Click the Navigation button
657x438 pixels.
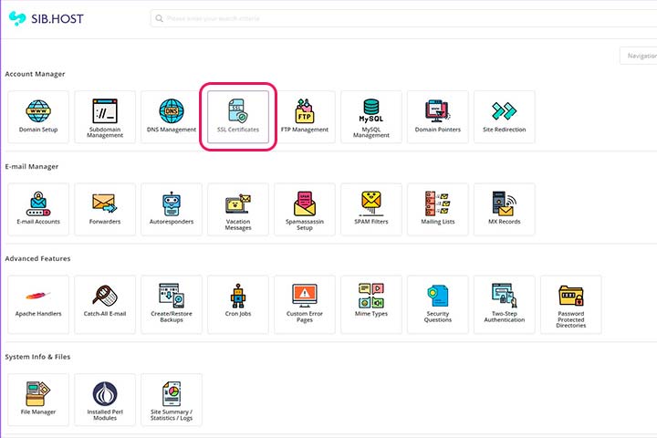tap(639, 56)
